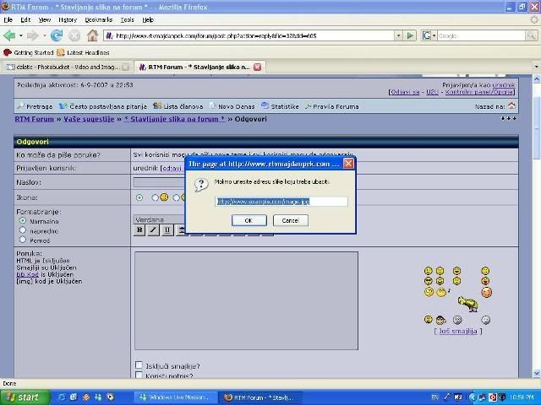Click the RTM Forum taskbar button
The image size is (541, 405).
[261, 397]
